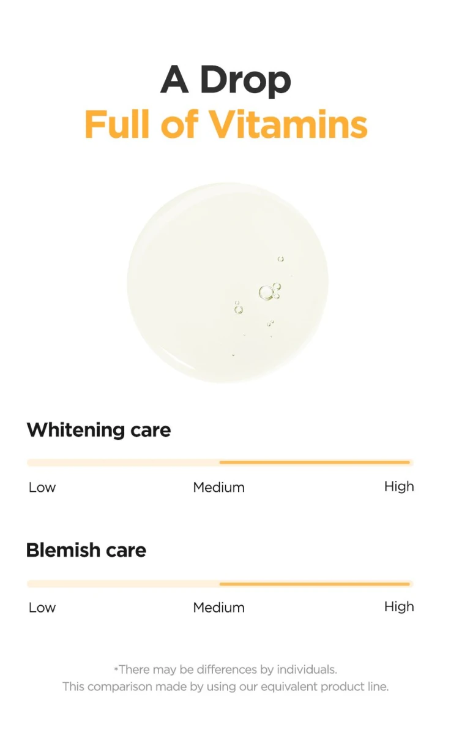451x735 pixels.
Task: Select "High" under Blemish care
Action: tap(399, 607)
